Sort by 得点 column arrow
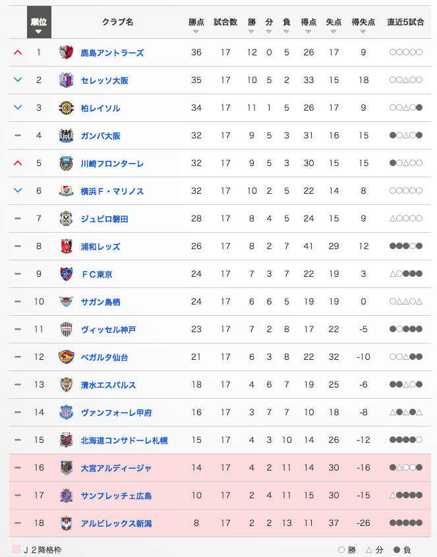Screen dimensions: 437x557 click(308, 32)
